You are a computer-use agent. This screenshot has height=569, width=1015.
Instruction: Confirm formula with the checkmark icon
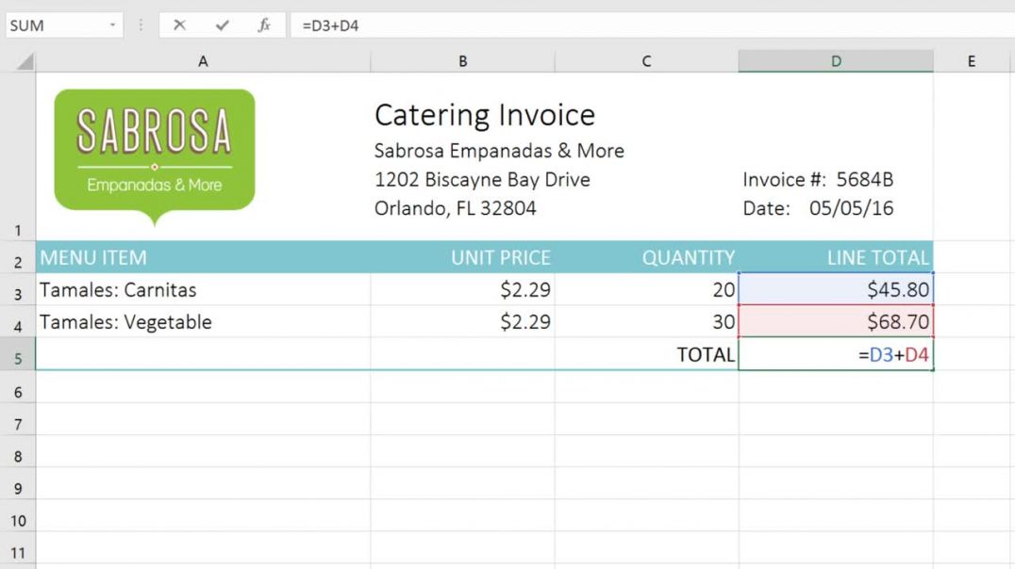222,25
